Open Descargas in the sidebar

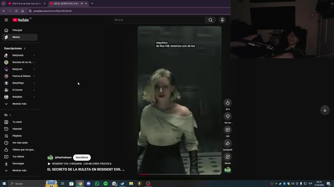pos(20,164)
